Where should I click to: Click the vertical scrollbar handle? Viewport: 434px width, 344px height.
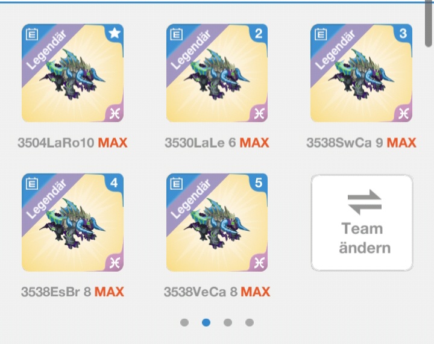point(429,23)
